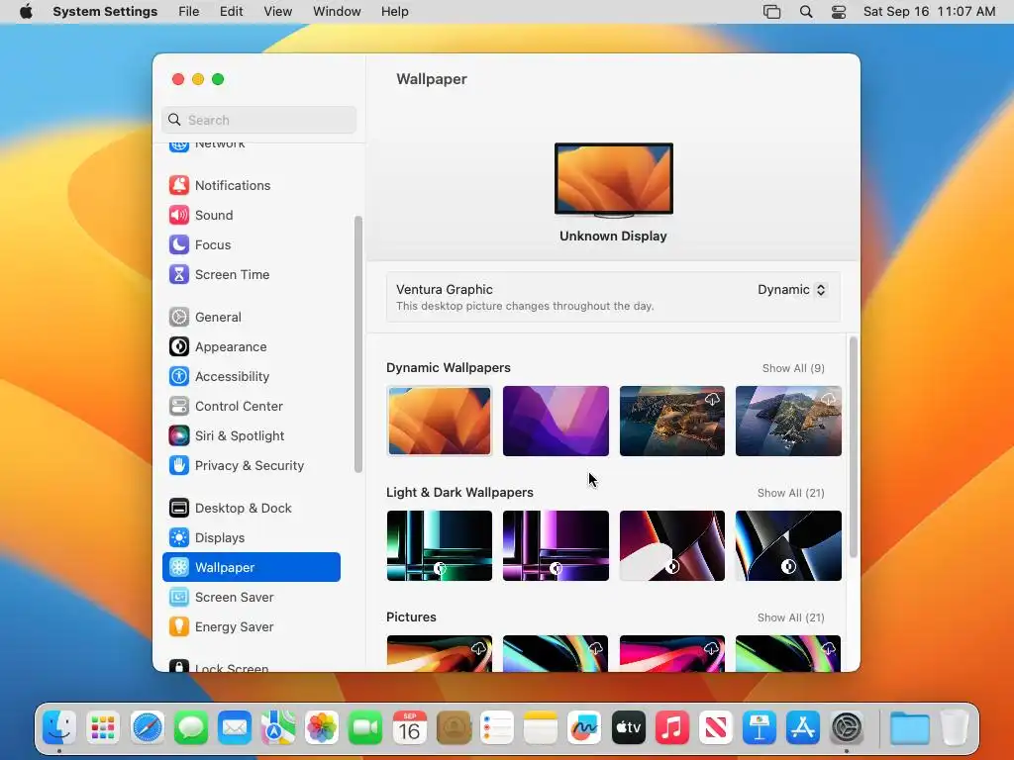Screen dimensions: 1014x760
Task: Select the orange Ventura dynamic wallpaper
Action: (x=439, y=422)
